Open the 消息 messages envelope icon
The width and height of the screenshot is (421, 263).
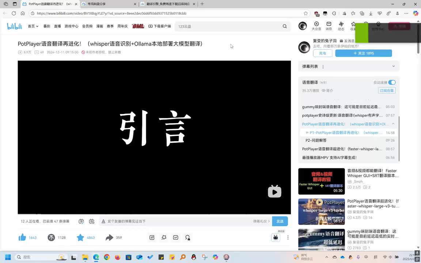click(x=329, y=26)
